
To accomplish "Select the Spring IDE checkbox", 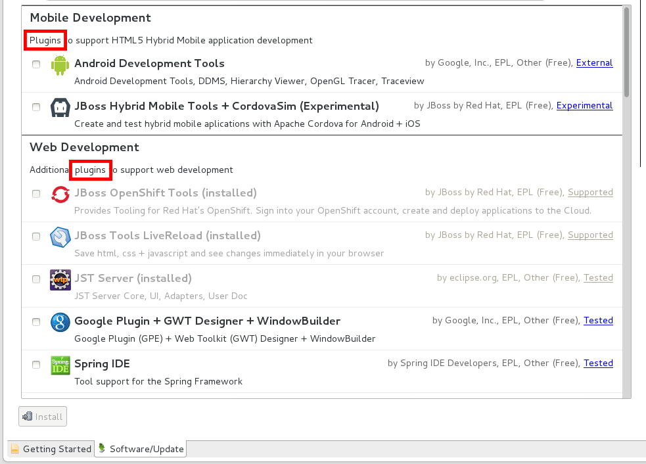I will 36,365.
